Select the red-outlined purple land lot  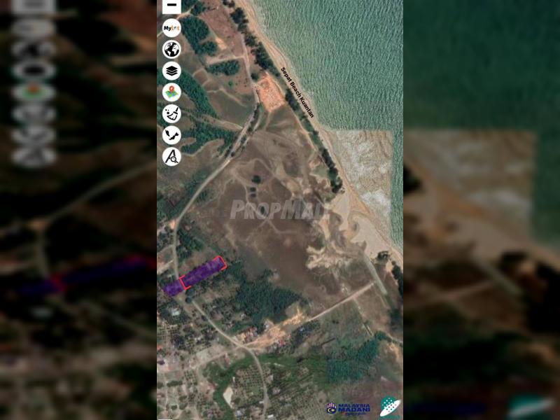click(x=203, y=272)
